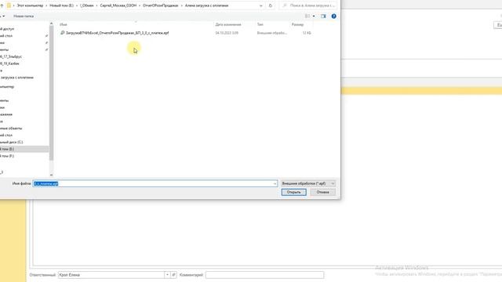Sort files by the 'Имя' column

(x=64, y=24)
